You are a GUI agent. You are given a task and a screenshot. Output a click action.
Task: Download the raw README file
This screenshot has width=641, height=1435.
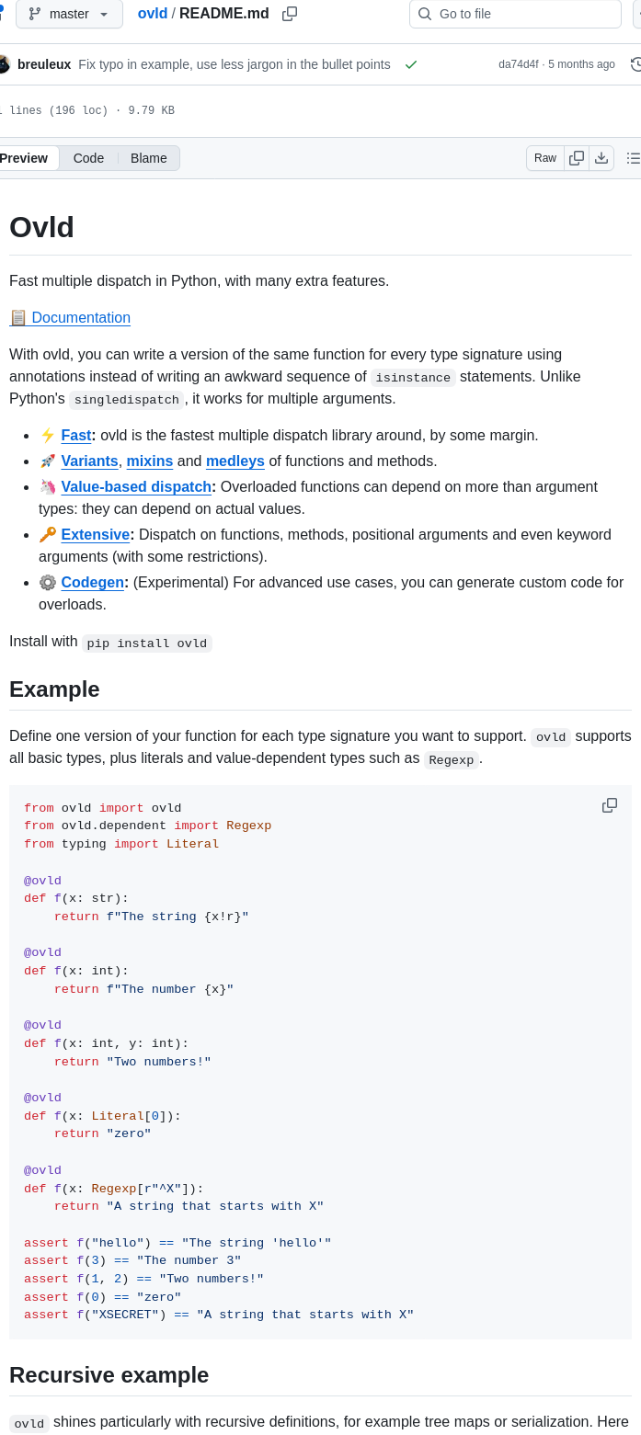tap(601, 158)
